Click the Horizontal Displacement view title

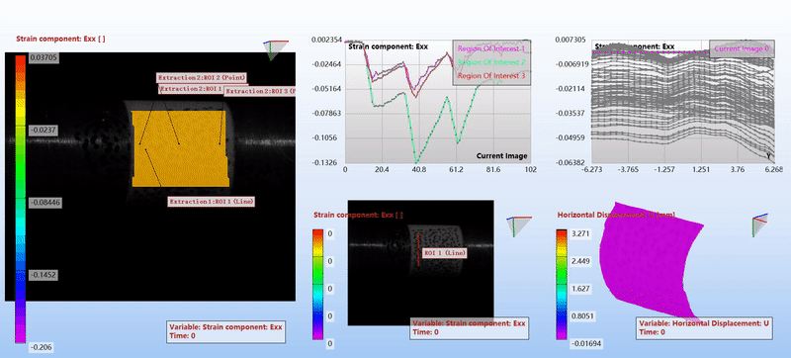click(x=616, y=215)
